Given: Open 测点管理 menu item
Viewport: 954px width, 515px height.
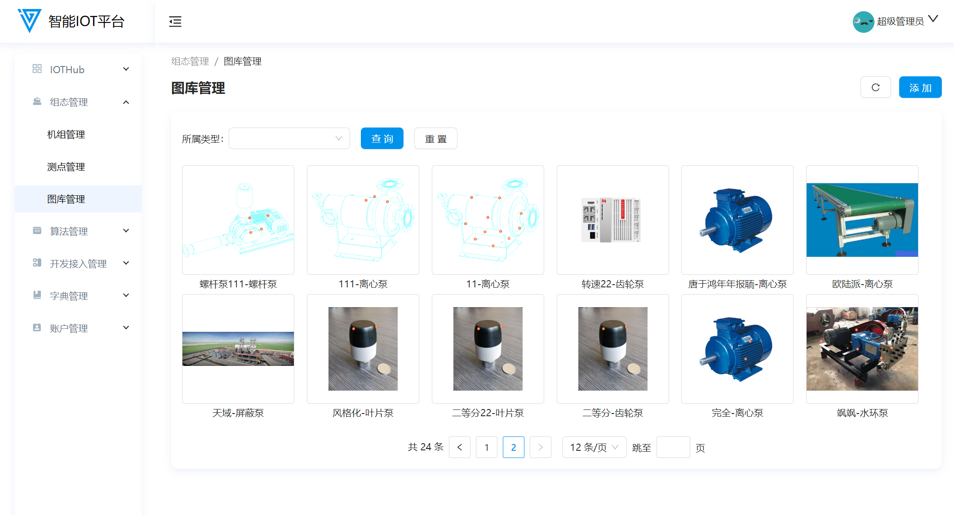Looking at the screenshot, I should (66, 167).
